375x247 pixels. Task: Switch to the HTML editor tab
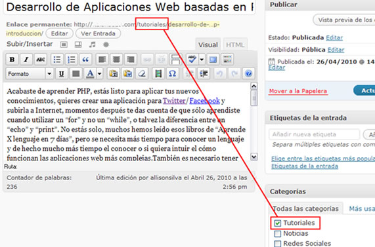pyautogui.click(x=235, y=45)
